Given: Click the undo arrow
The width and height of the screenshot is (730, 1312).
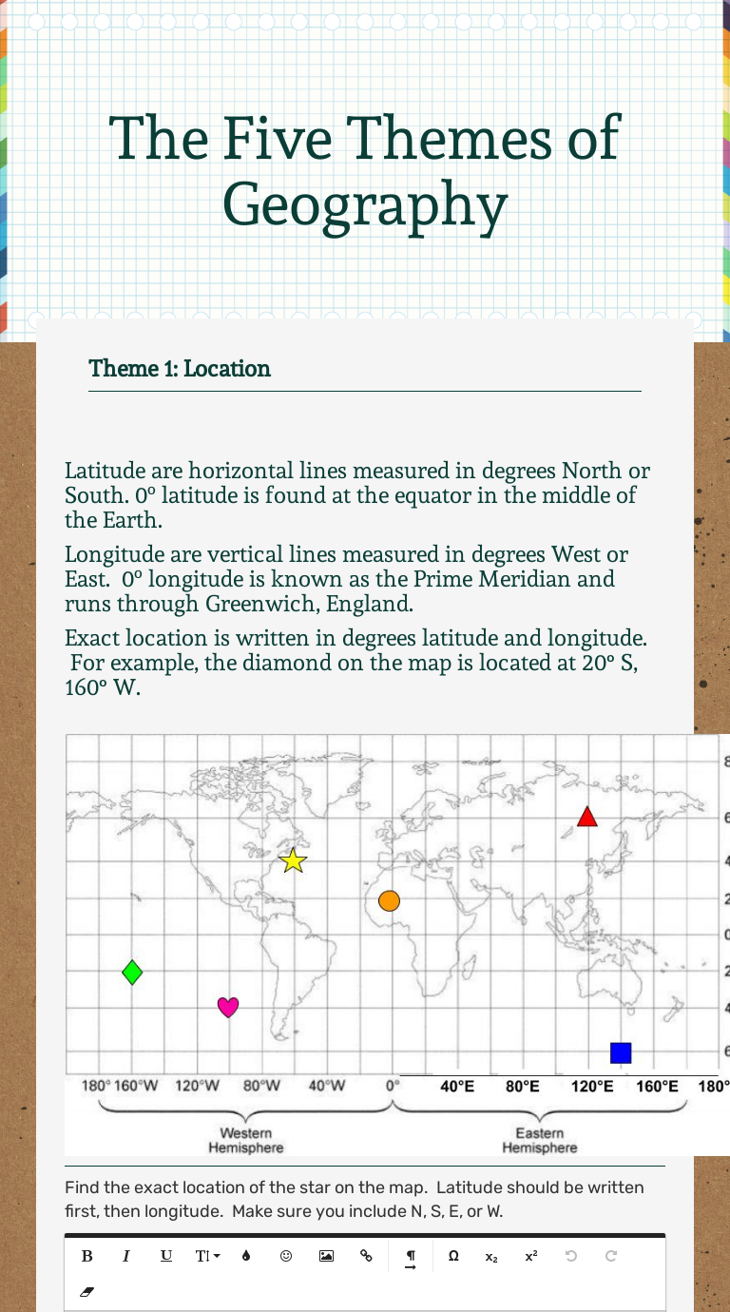Looking at the screenshot, I should [x=571, y=1256].
